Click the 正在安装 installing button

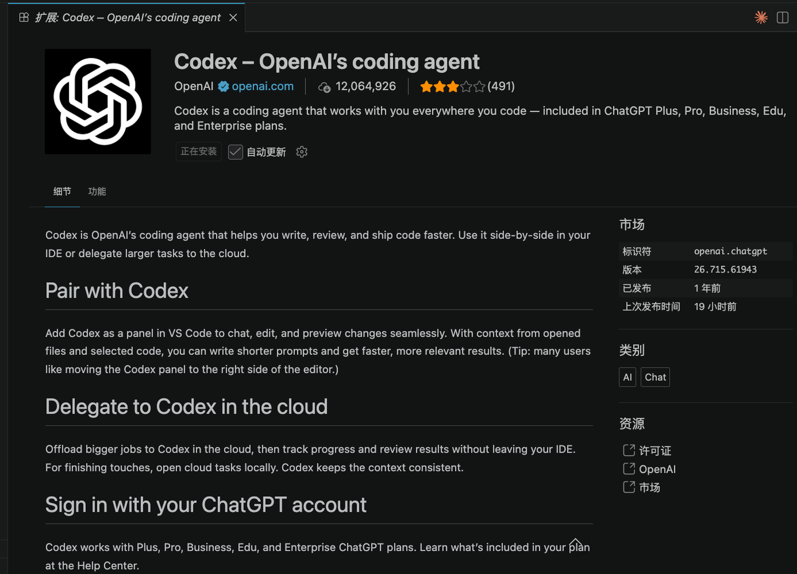[199, 151]
